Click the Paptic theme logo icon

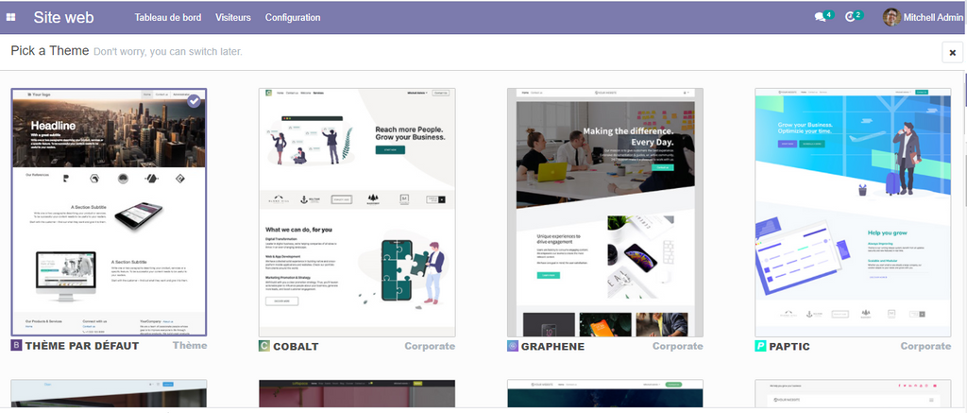[760, 346]
